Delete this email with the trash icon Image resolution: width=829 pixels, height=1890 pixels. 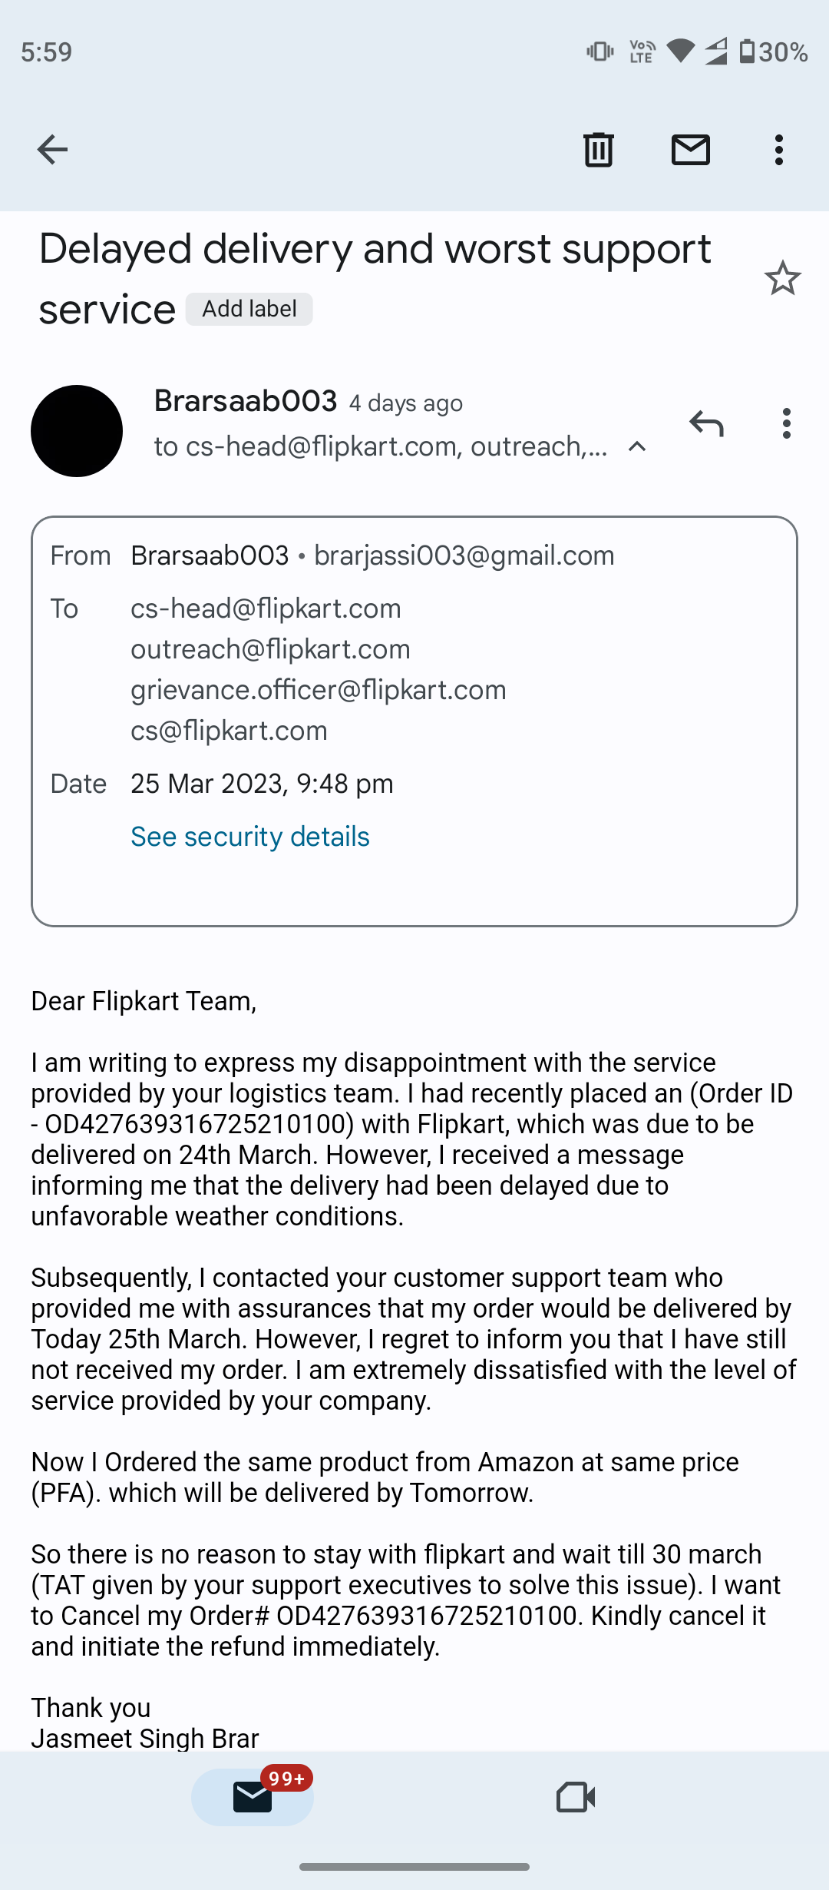tap(598, 149)
